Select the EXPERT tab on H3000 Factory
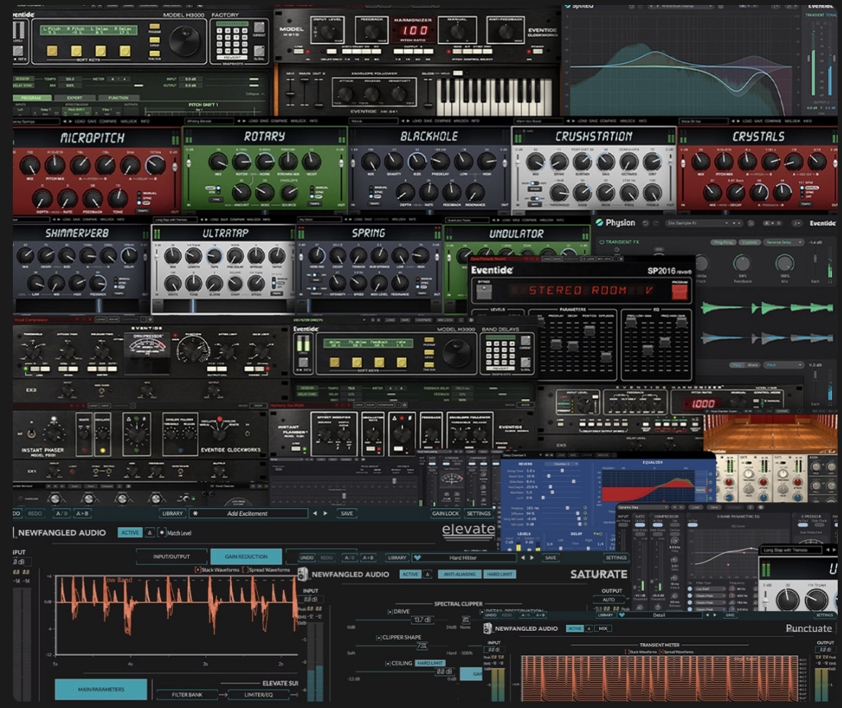The image size is (842, 708). pyautogui.click(x=74, y=98)
